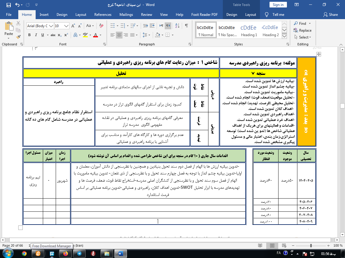Click the red font color swatch
Image resolution: width=345 pixels, height=258 pixels.
click(96, 35)
